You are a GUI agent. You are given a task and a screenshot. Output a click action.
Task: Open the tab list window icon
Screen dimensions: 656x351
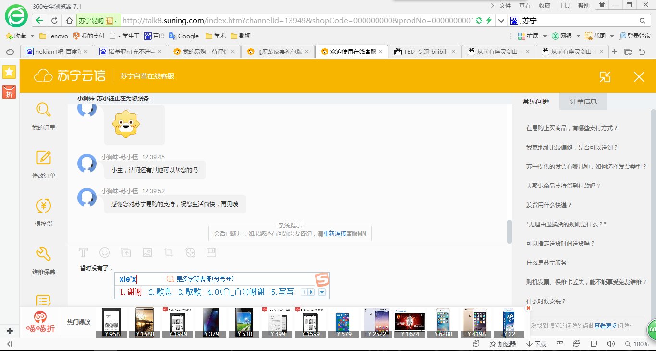pyautogui.click(x=627, y=52)
